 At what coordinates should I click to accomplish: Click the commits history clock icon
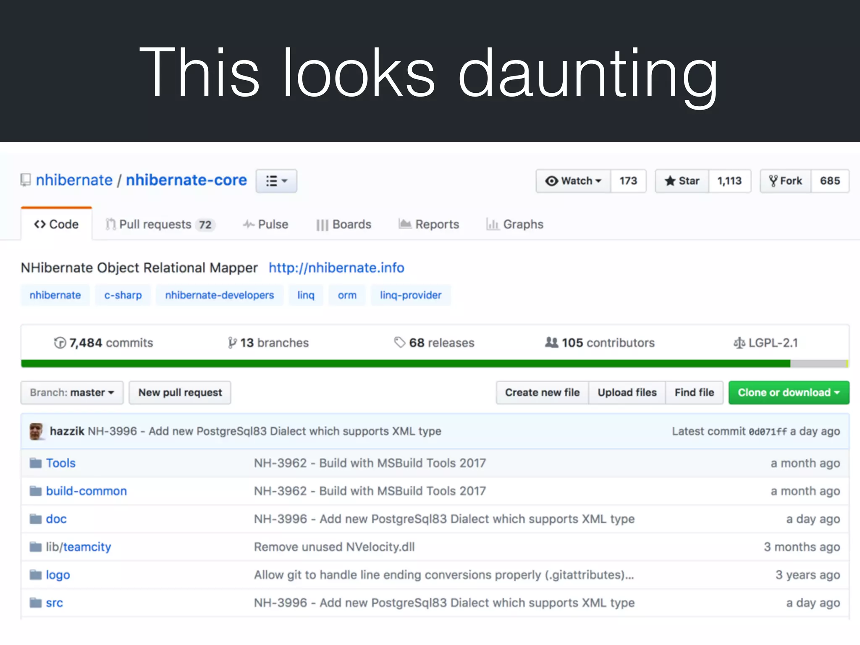click(60, 343)
